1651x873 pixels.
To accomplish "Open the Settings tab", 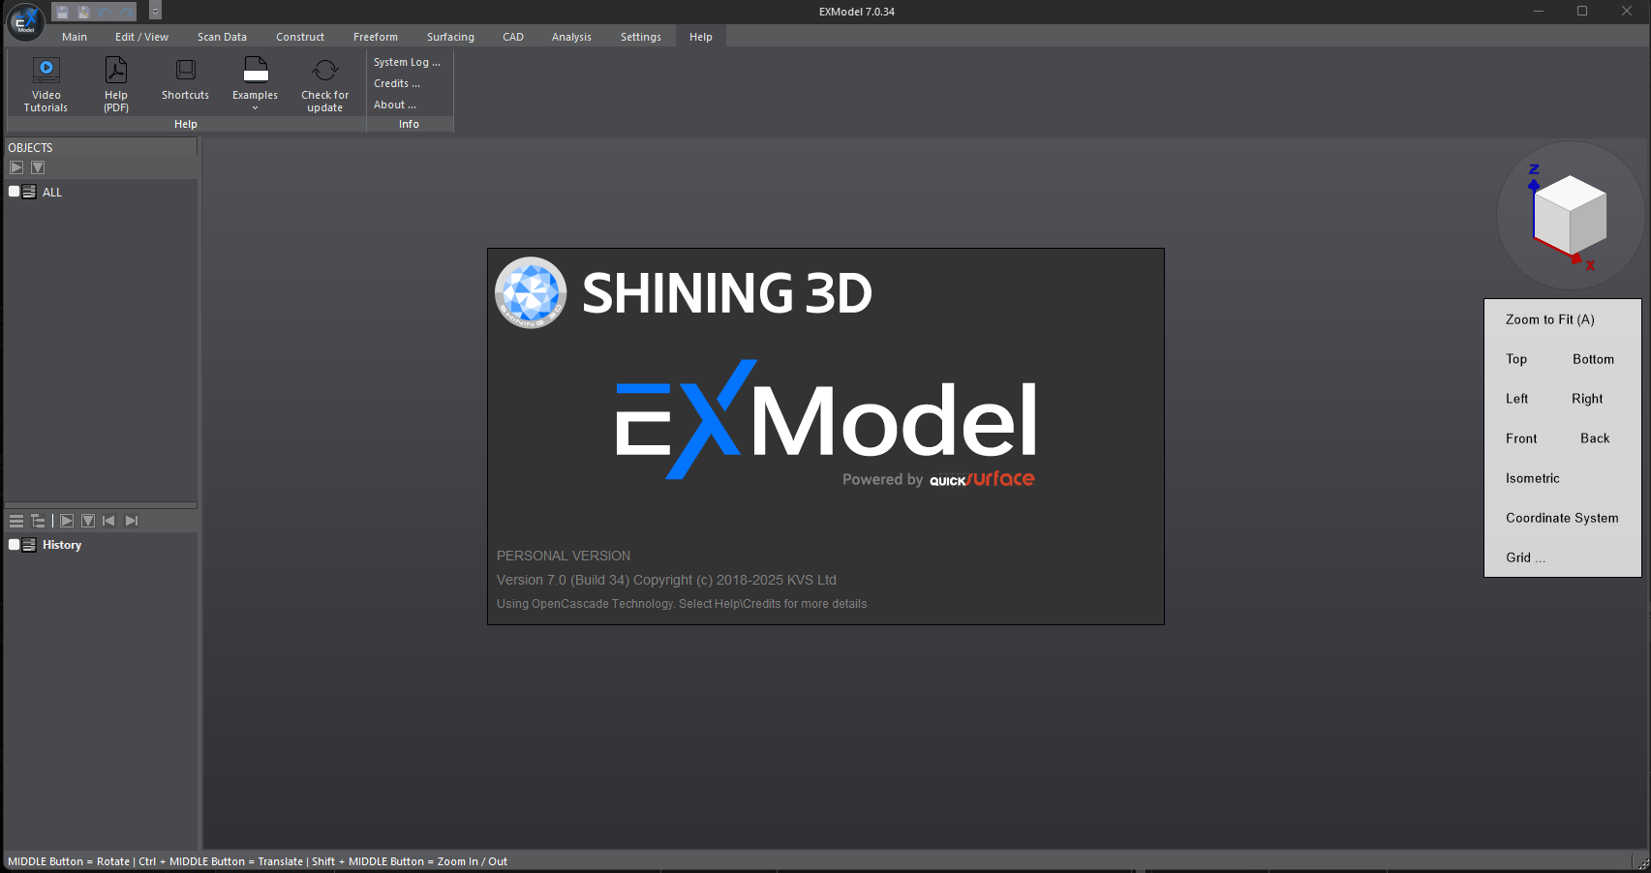I will [641, 37].
